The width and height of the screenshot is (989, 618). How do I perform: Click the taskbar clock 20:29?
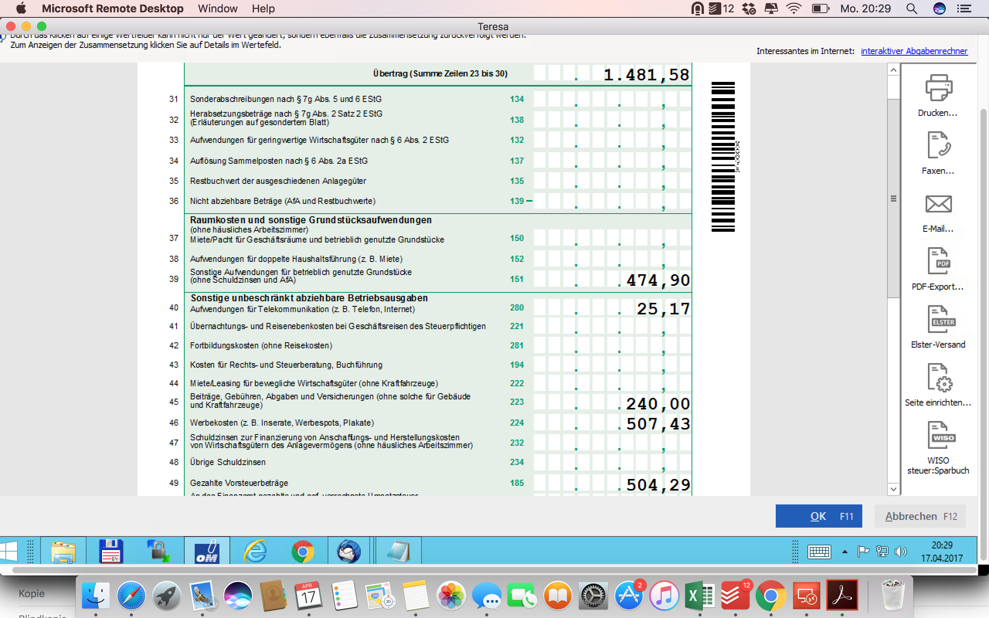point(941,545)
